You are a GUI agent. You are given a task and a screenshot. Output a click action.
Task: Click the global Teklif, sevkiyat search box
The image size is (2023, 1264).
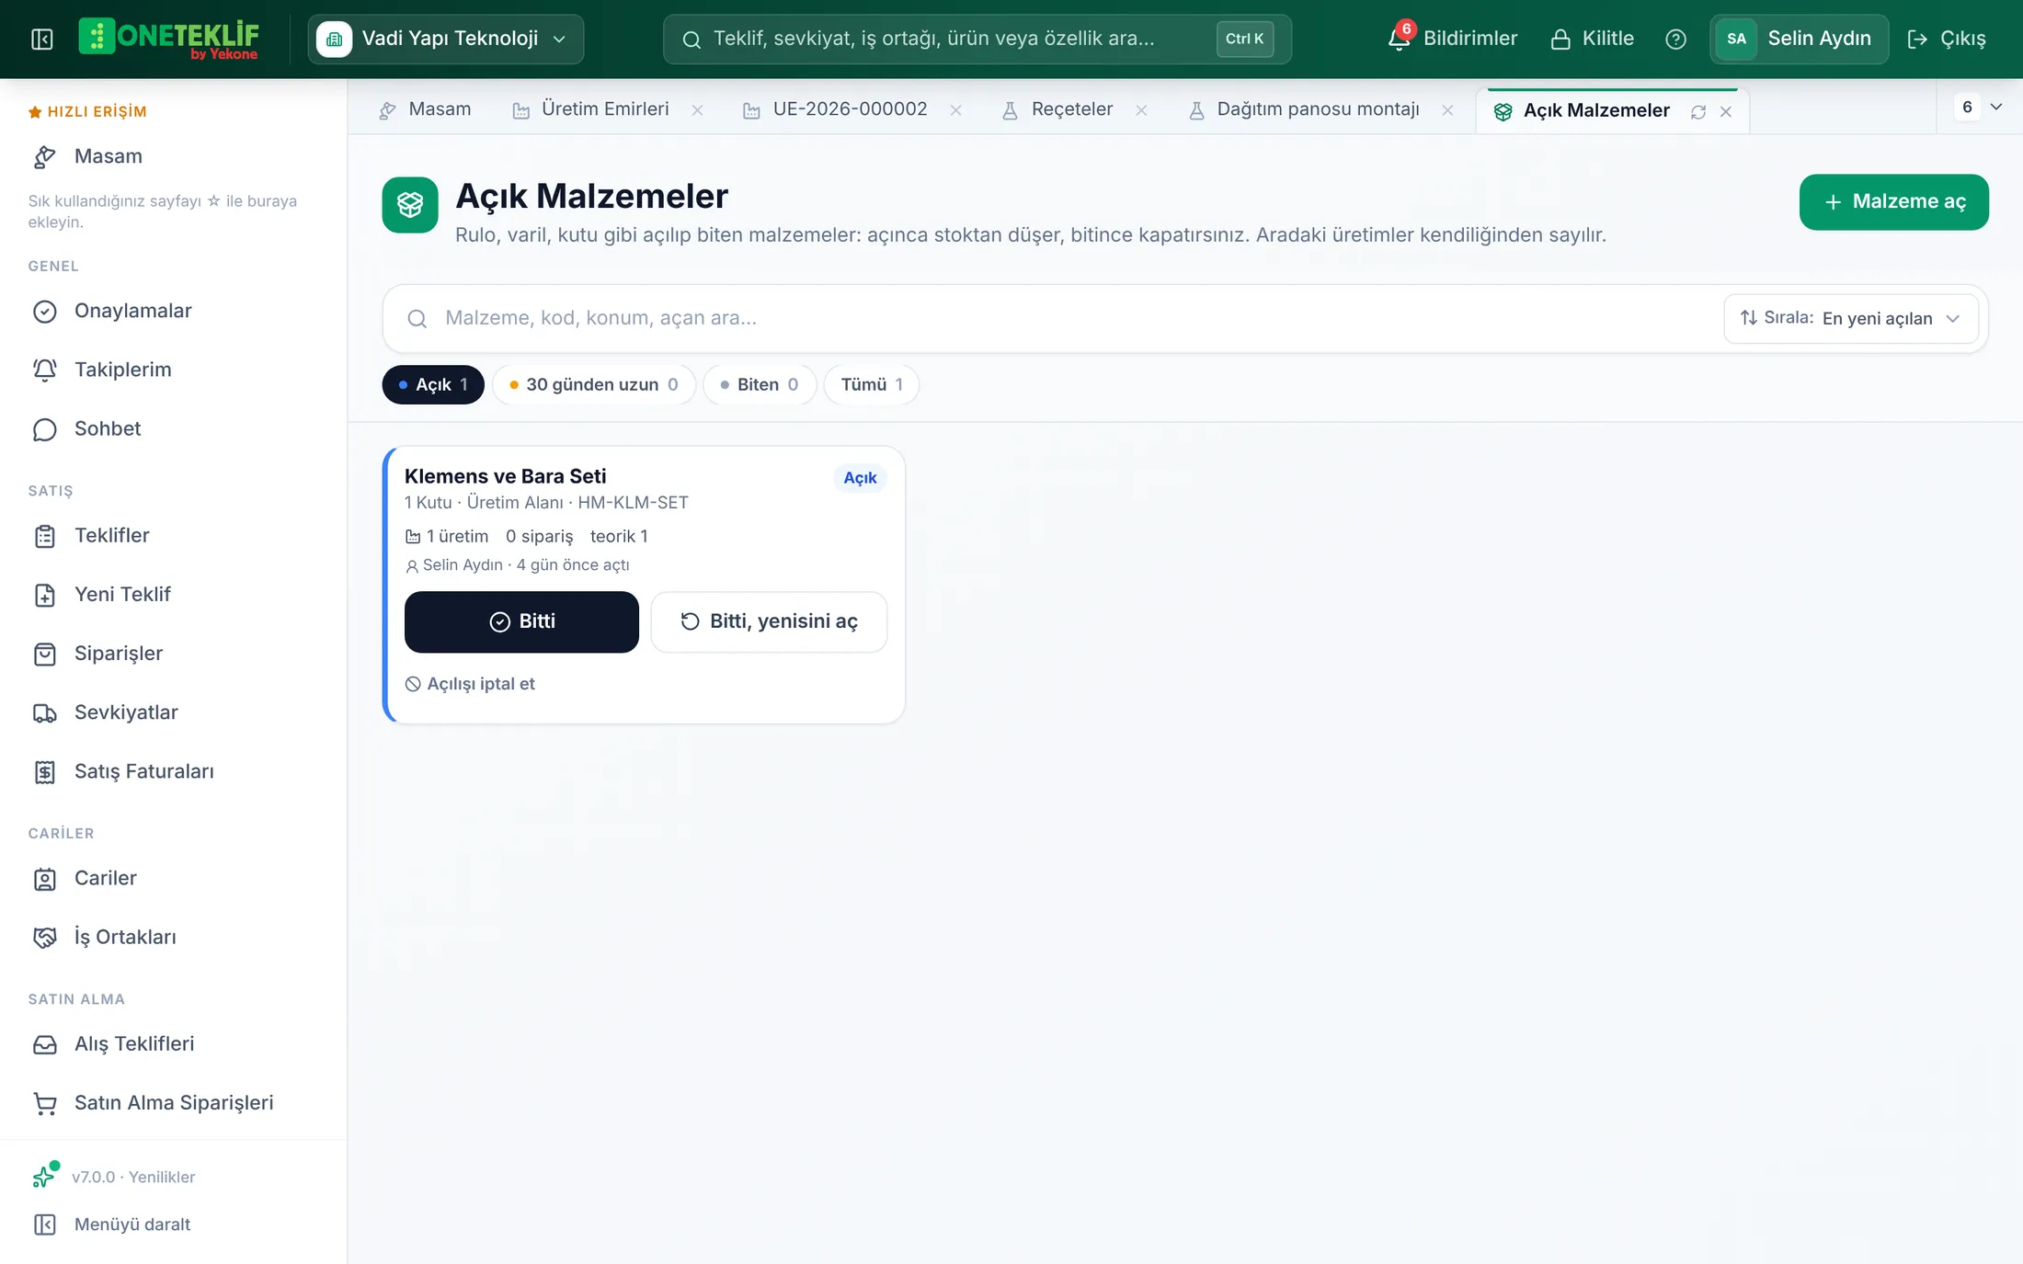977,39
